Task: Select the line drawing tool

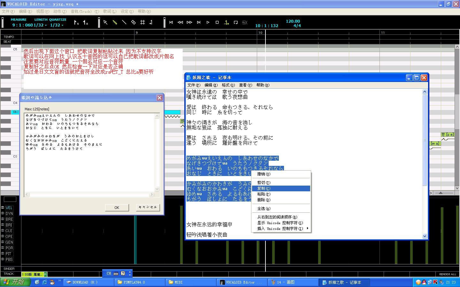Action: click(x=124, y=22)
